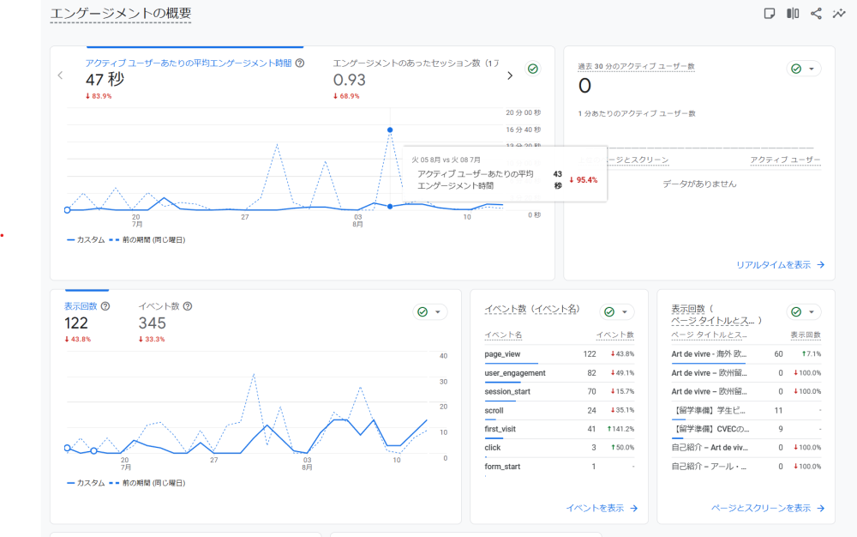The width and height of the screenshot is (857, 537).
Task: Click the 122 表示回数 value
Action: pos(76,323)
